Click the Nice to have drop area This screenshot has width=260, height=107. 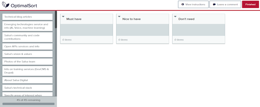(143, 30)
